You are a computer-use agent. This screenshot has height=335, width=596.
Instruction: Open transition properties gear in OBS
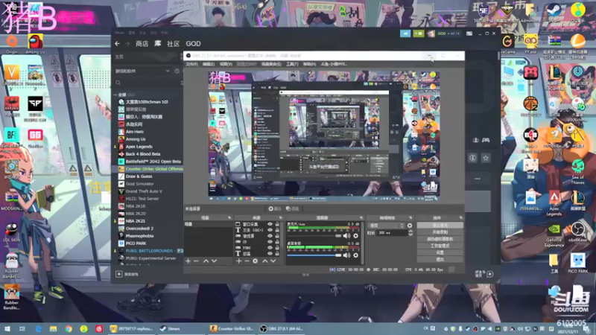point(409,226)
